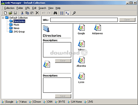The image size is (138, 105).
Task: Click into the URL input field
Action: coord(84,20)
